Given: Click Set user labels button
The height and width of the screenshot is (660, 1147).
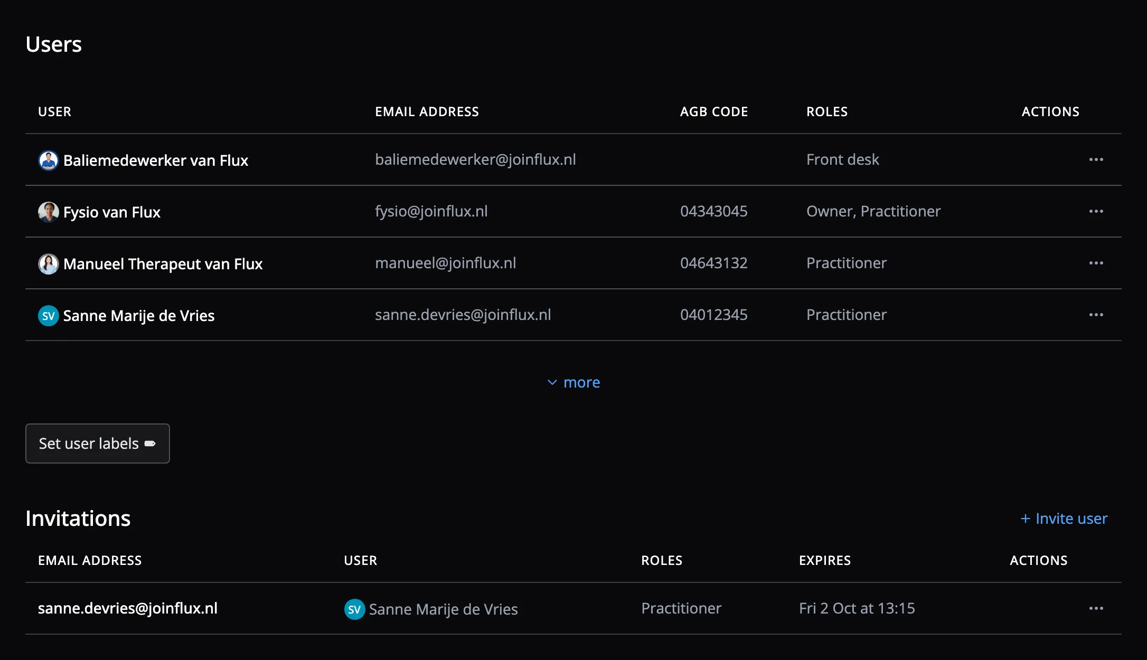Looking at the screenshot, I should pos(98,444).
